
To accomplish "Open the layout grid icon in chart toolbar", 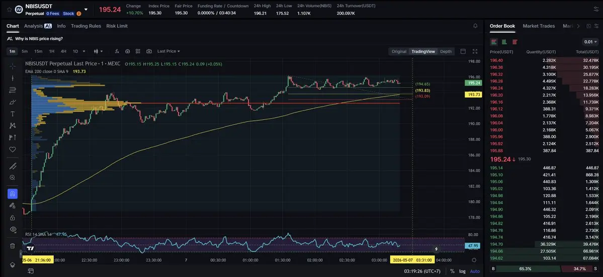I will click(138, 51).
